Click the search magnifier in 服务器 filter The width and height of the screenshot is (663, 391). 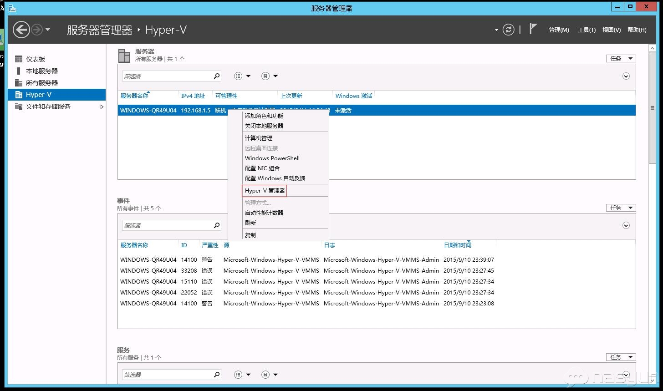217,76
